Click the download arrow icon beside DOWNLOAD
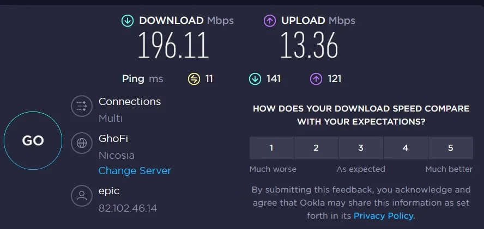484x229 pixels. click(x=128, y=21)
